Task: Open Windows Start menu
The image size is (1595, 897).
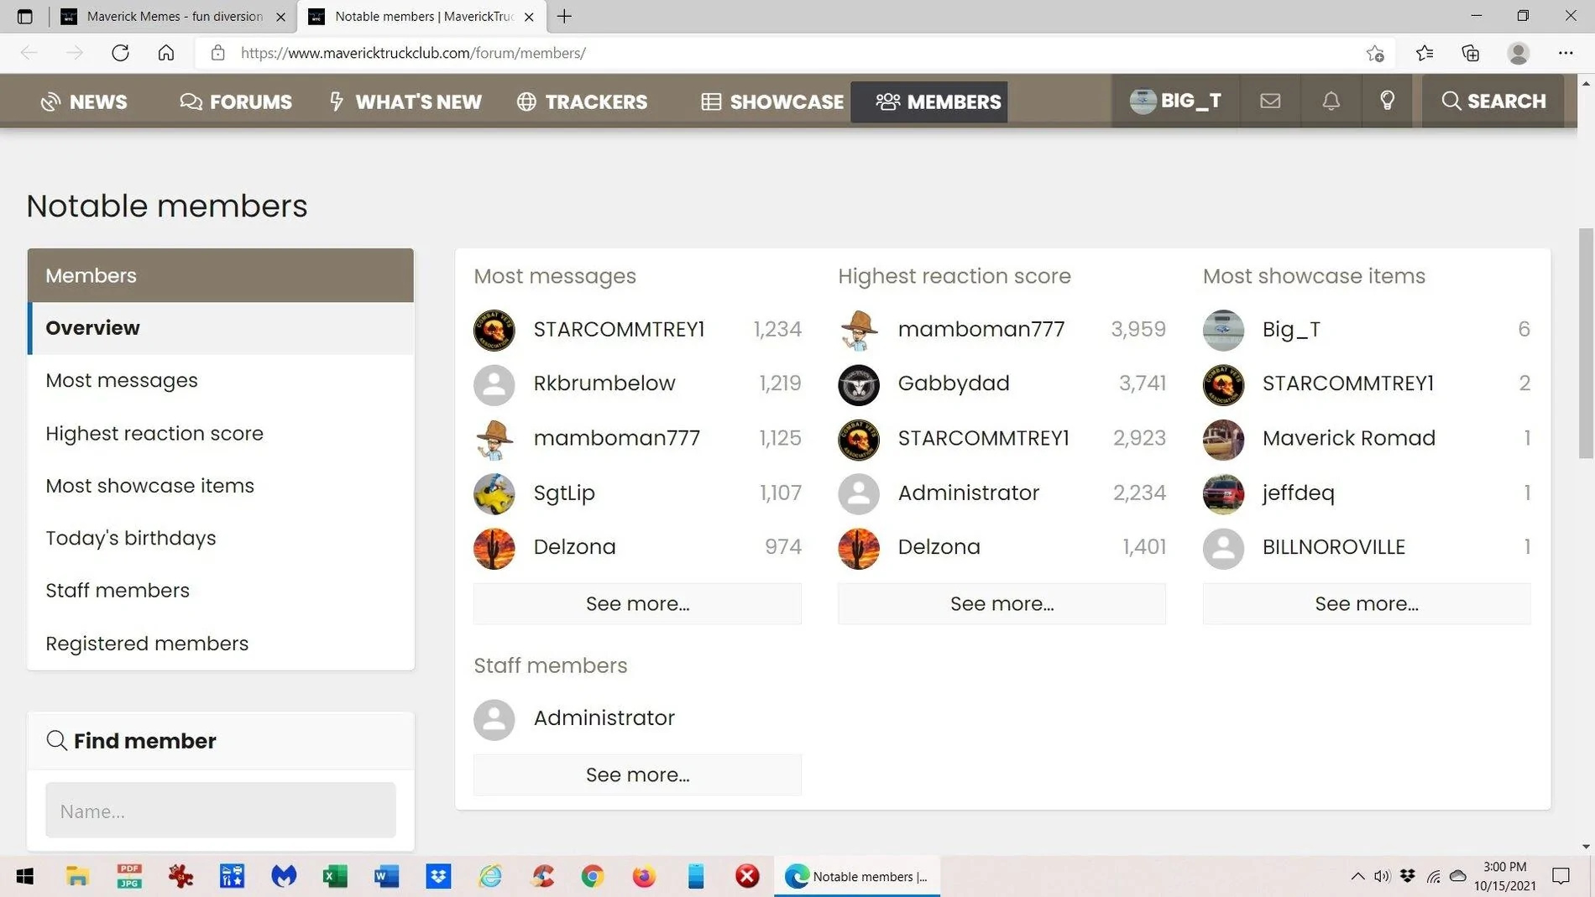Action: (25, 876)
